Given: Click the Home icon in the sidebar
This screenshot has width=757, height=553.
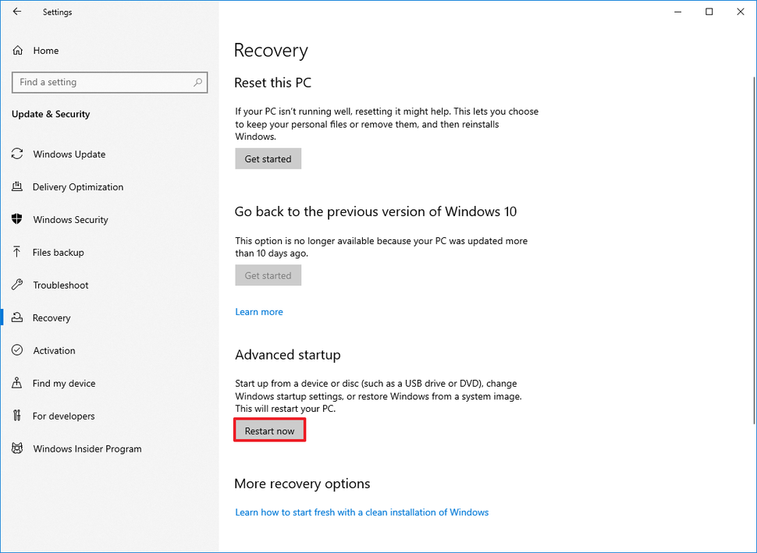Looking at the screenshot, I should pos(17,50).
